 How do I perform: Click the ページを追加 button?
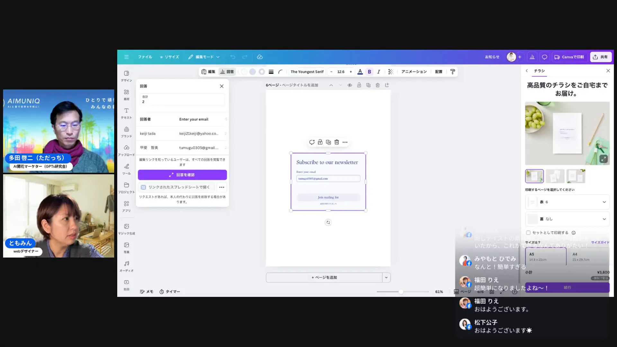pos(324,277)
